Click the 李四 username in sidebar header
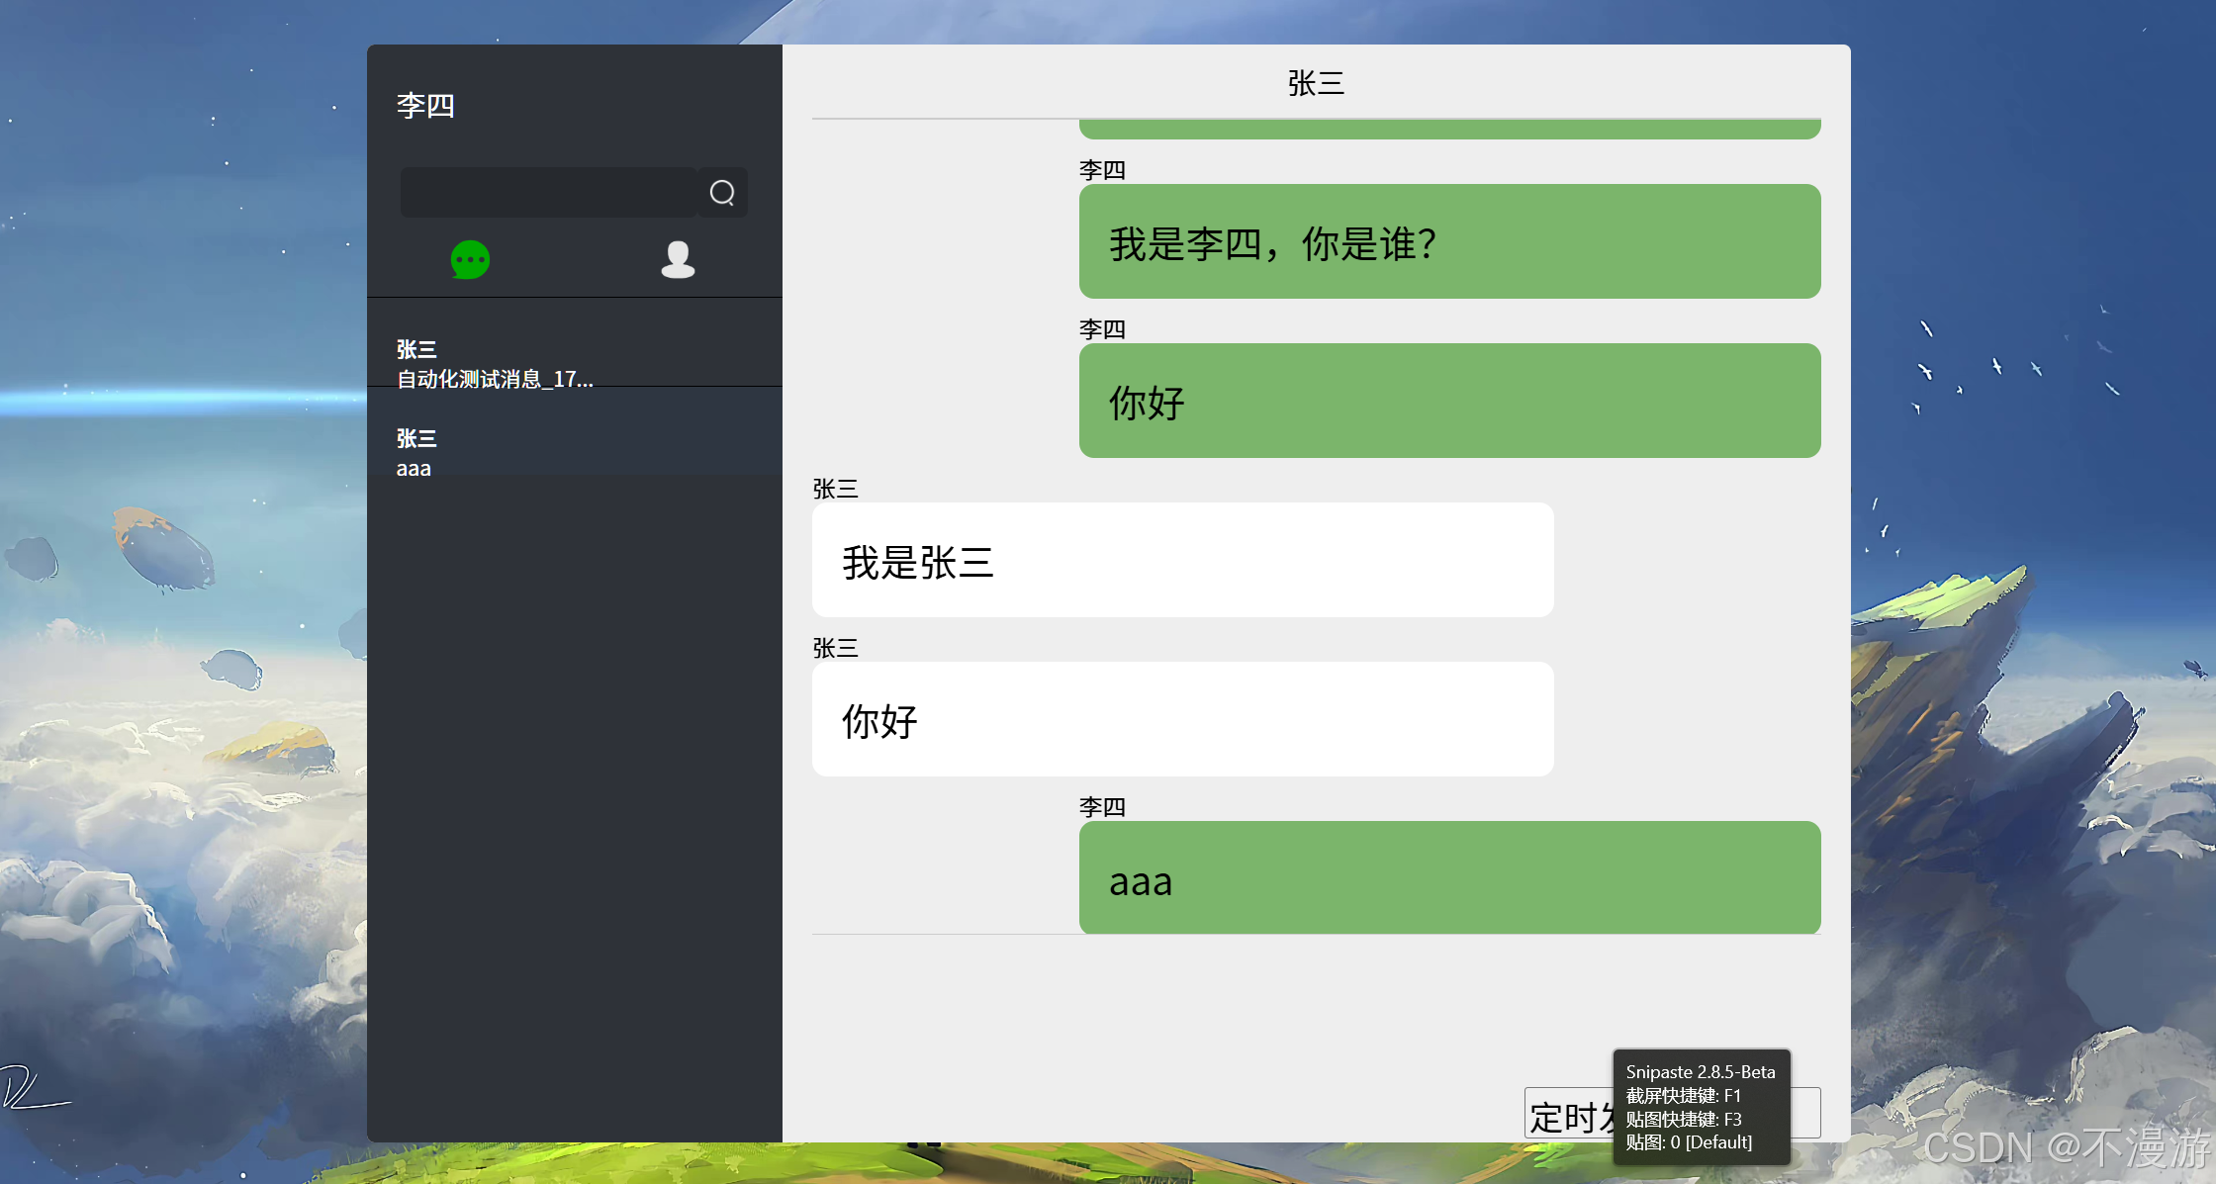 425,105
